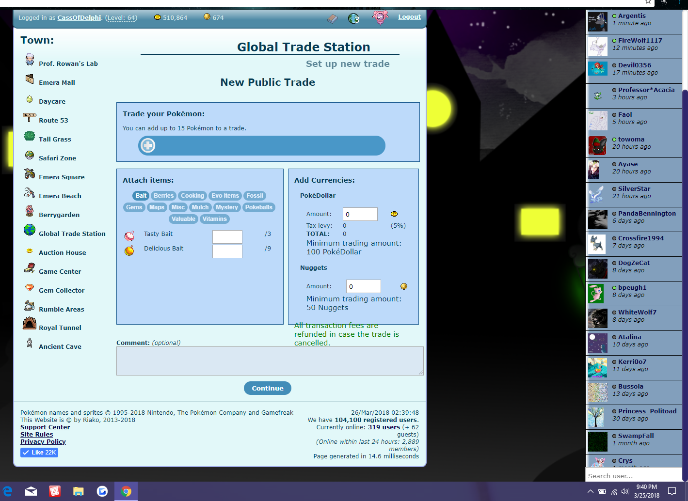Switch to the Valuable item tab
The image size is (688, 501).
(183, 219)
